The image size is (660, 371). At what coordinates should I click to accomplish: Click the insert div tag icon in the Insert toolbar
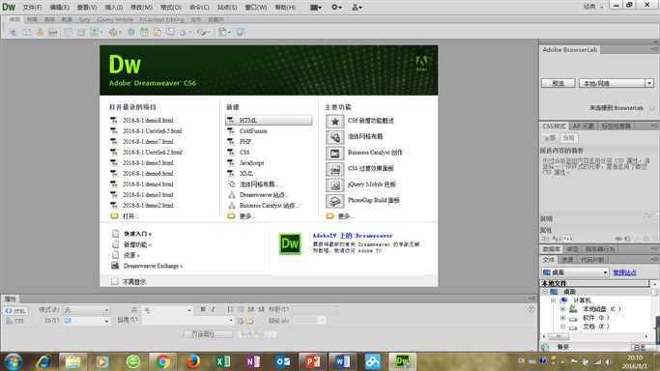point(81,33)
